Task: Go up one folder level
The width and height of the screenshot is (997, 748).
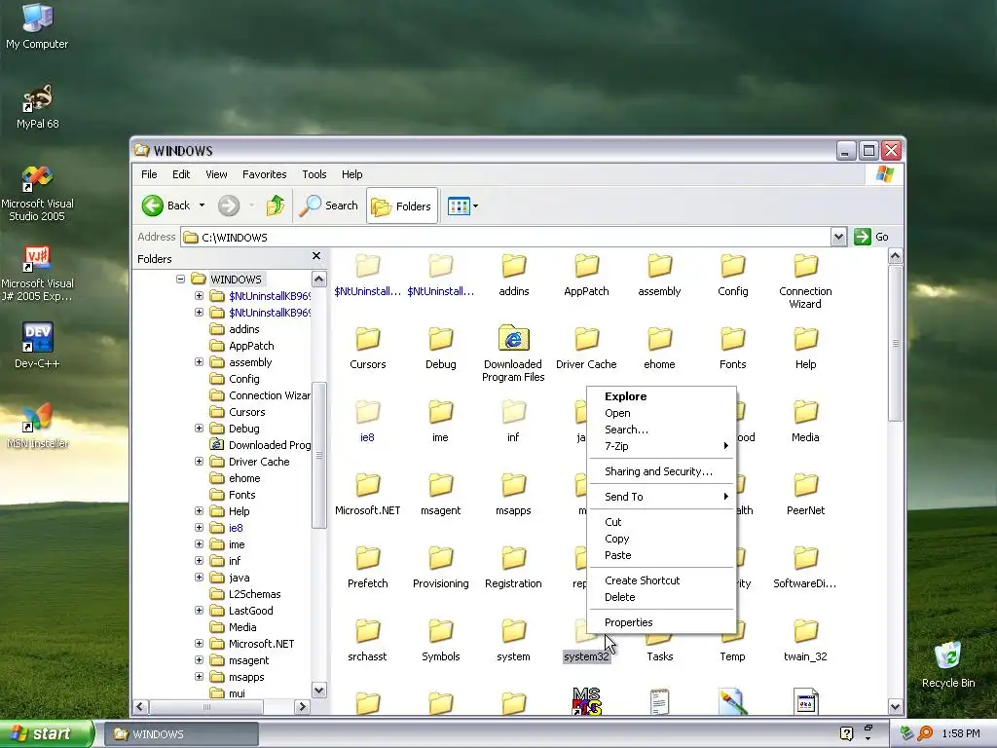Action: (276, 206)
